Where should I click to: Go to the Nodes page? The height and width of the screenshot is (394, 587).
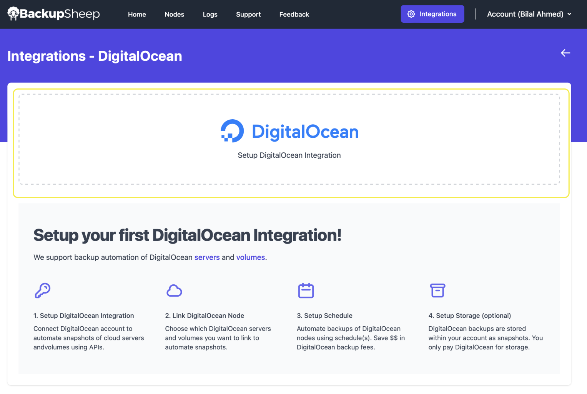pos(174,14)
